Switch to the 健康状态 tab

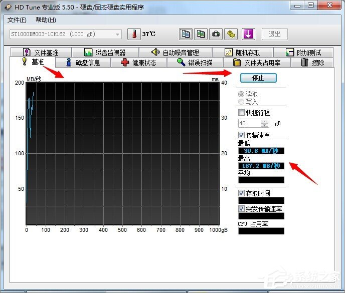coord(138,63)
